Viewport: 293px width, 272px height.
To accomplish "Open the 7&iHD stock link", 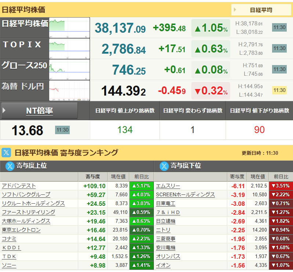I will pos(168,212).
